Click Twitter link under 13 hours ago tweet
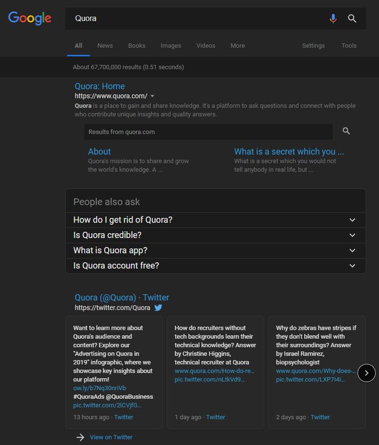Image resolution: width=379 pixels, height=445 pixels. [123, 417]
